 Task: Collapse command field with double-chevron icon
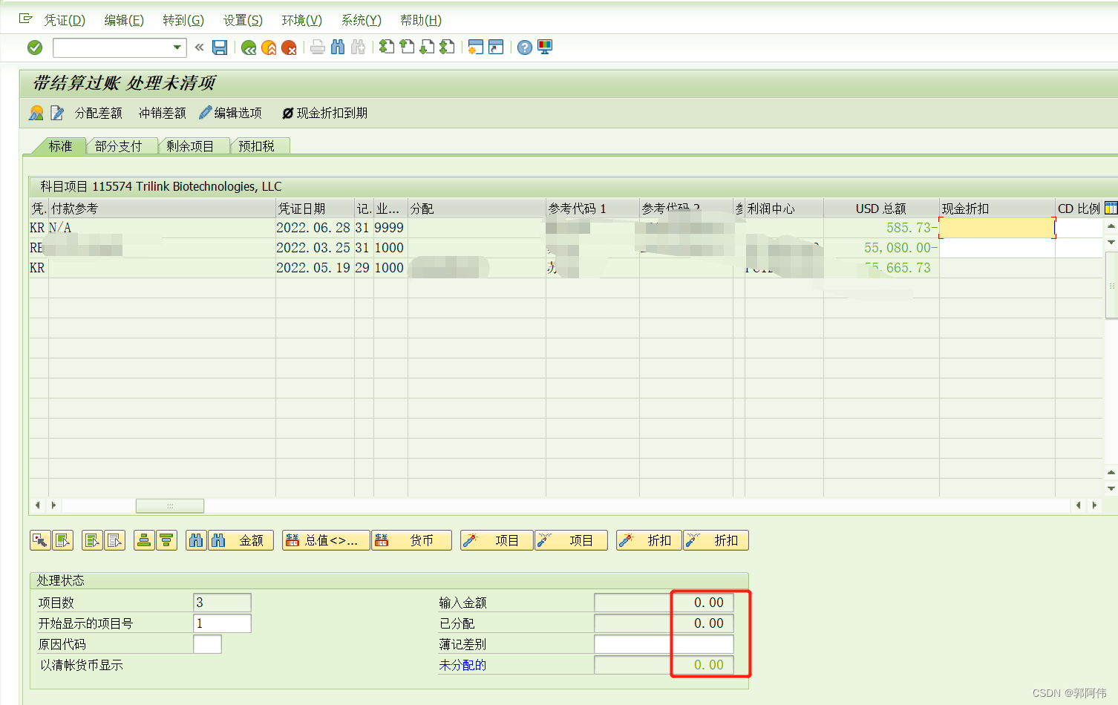[x=199, y=47]
